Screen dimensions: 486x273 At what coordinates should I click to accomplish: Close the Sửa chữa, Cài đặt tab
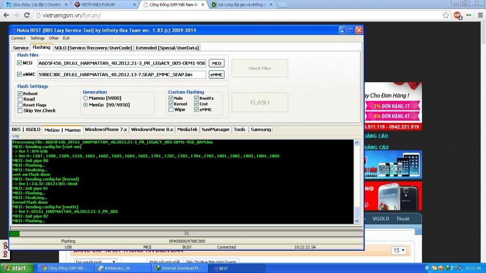point(66,5)
